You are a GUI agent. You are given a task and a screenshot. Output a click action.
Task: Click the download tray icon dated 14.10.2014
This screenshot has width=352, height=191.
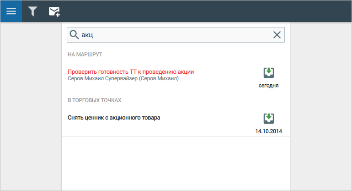point(269,118)
